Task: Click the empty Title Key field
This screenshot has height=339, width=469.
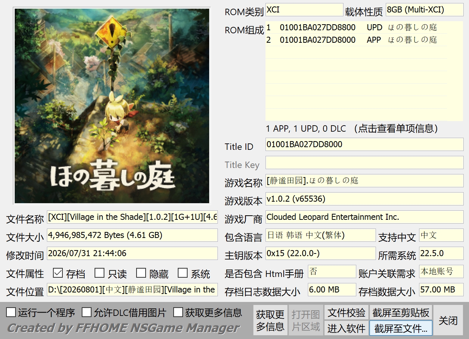Action: pos(364,162)
